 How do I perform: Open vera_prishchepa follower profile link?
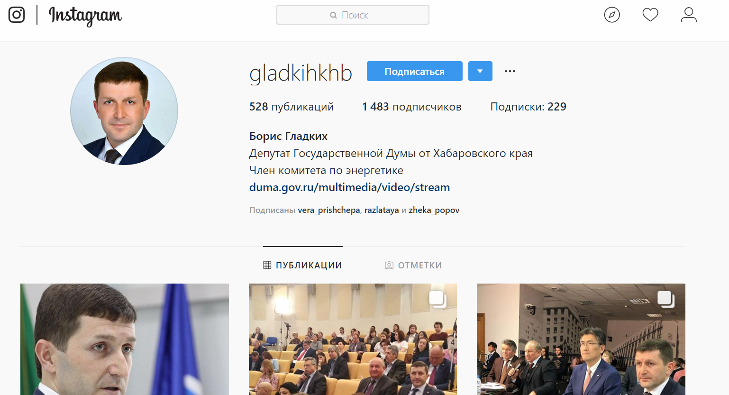point(328,210)
